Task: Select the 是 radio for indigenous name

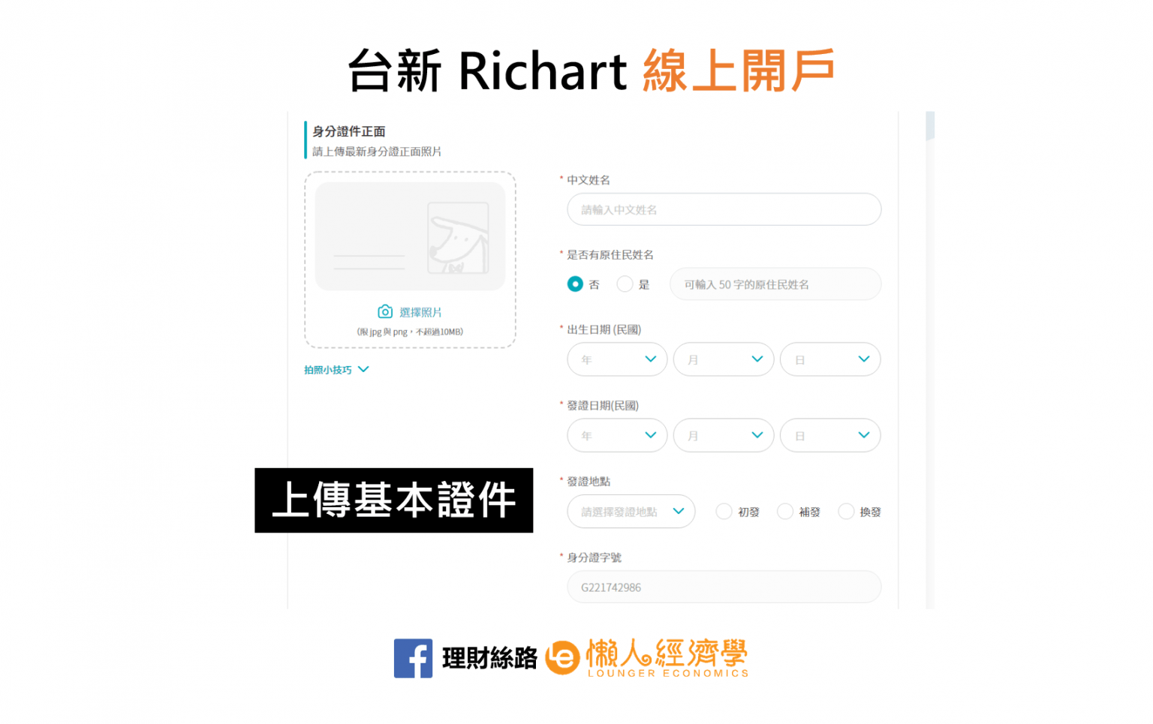Action: (x=625, y=284)
